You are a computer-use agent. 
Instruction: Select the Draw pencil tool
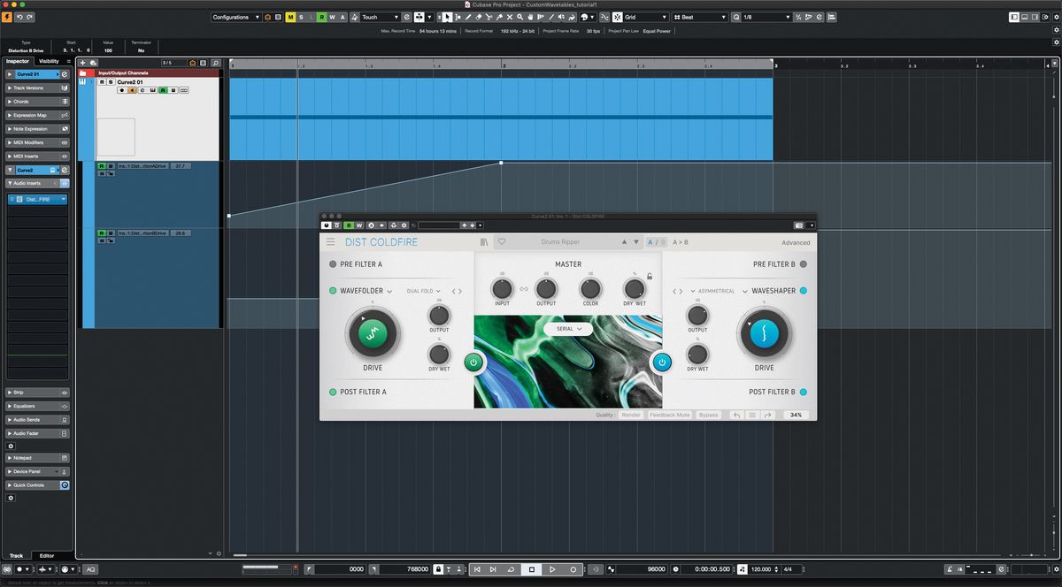pyautogui.click(x=468, y=17)
